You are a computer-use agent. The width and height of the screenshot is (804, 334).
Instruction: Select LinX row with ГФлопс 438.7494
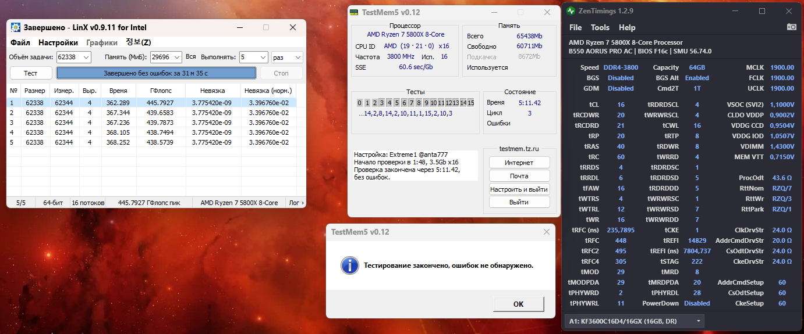(156, 132)
